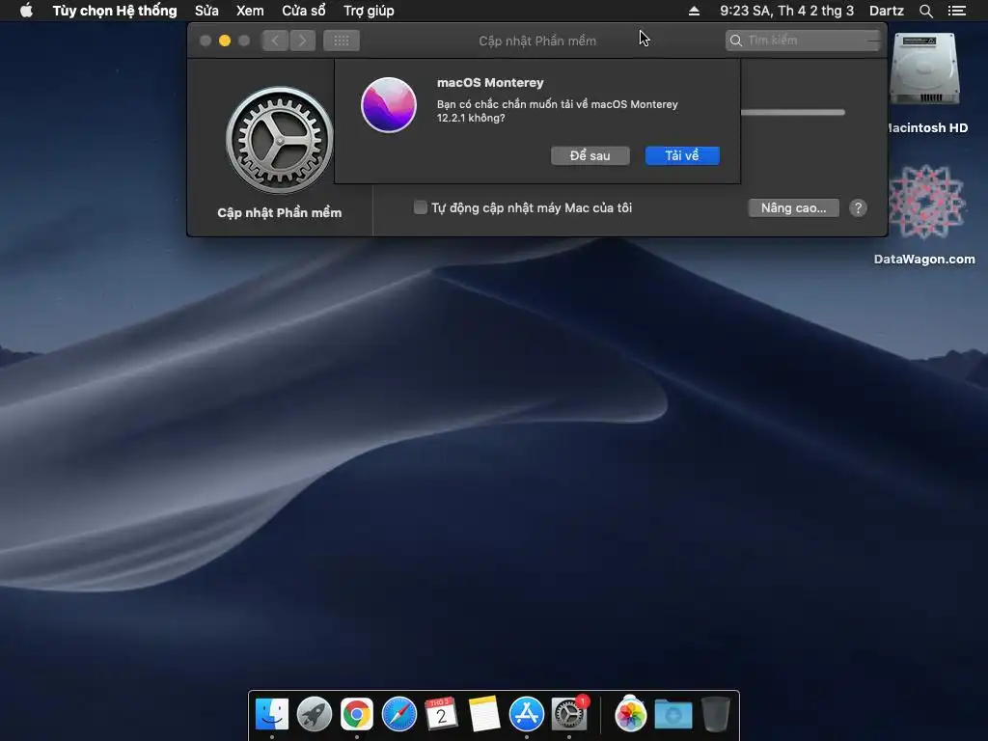Launch Safari from the Dock
Viewport: 988px width, 741px height.
point(398,714)
